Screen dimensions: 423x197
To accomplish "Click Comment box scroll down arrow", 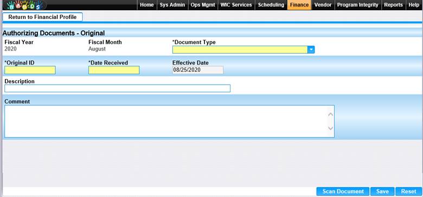I will click(331, 128).
